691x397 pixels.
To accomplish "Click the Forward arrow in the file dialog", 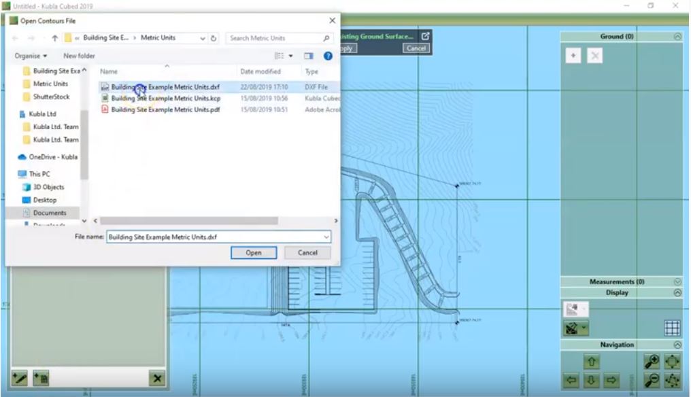I will click(x=32, y=38).
